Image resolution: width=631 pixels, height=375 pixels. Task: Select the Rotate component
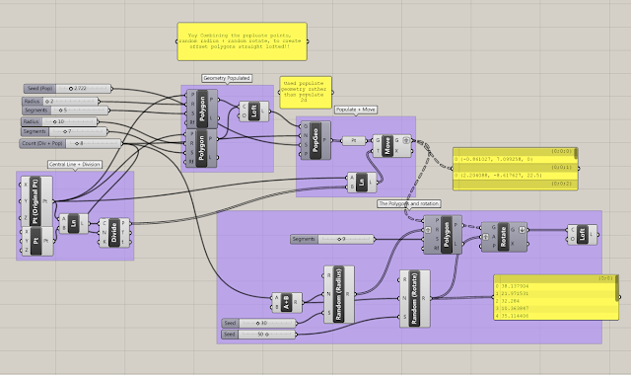click(x=504, y=237)
